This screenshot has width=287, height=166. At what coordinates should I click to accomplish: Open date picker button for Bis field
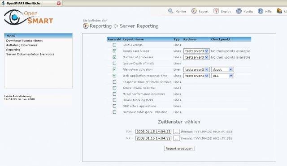176,138
